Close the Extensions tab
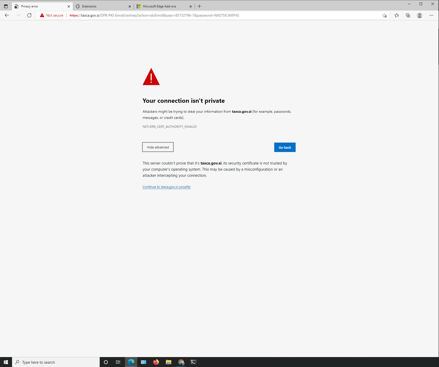This screenshot has height=367, width=439. click(130, 6)
